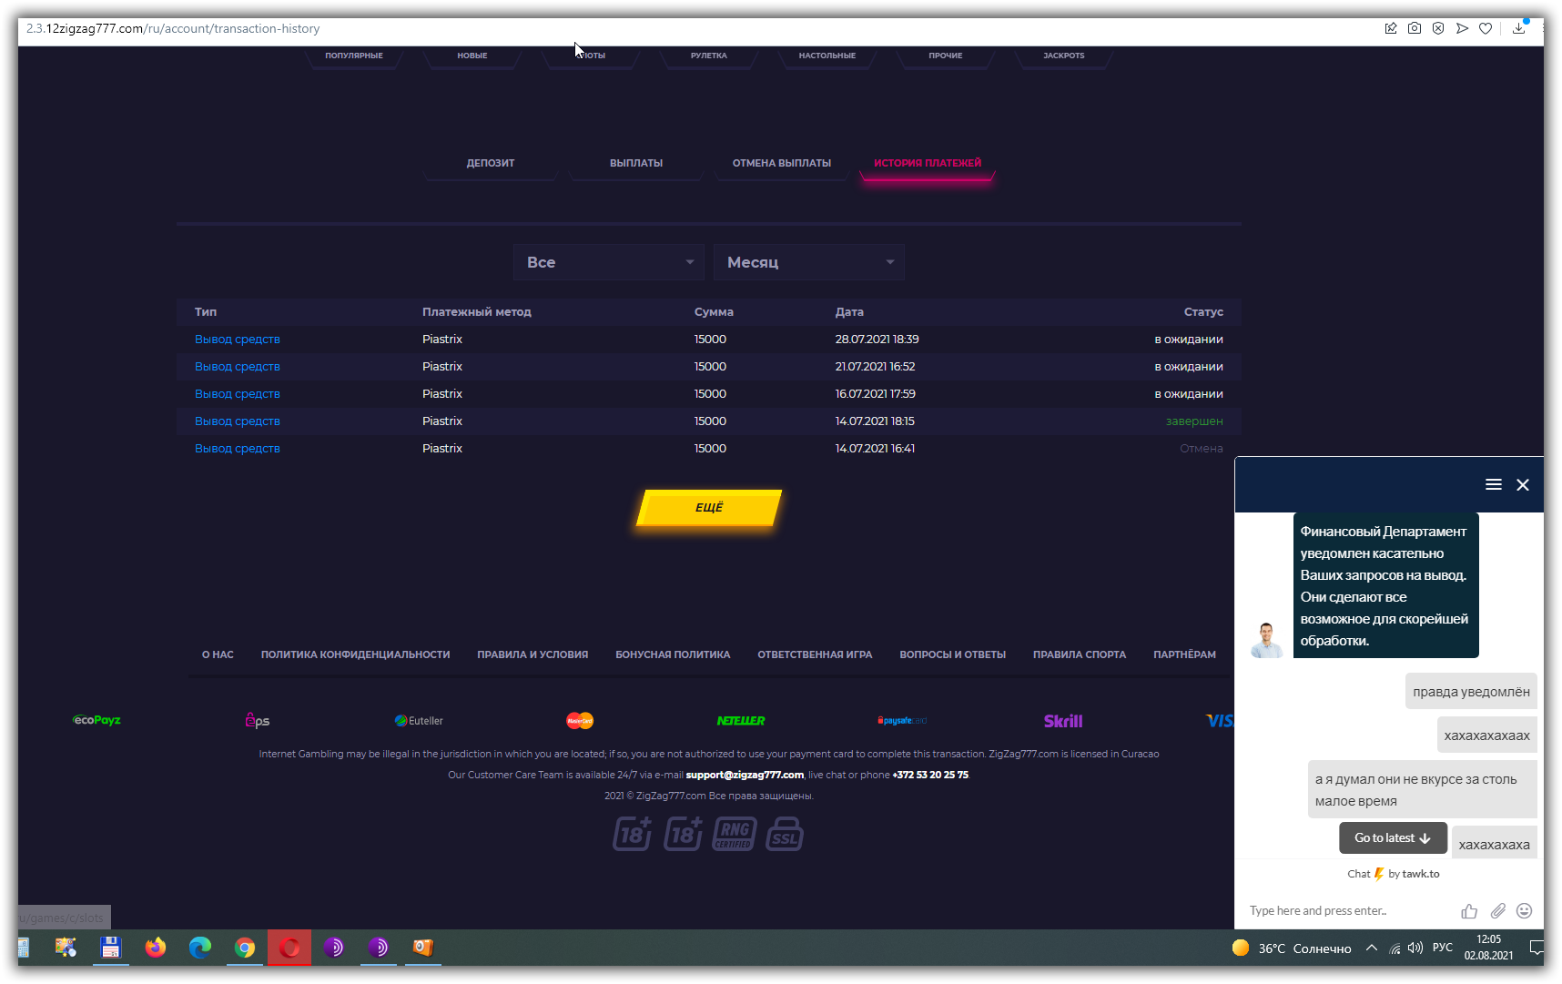Bookmark the page with the heart icon
Image resolution: width=1562 pixels, height=984 pixels.
pos(1486,28)
